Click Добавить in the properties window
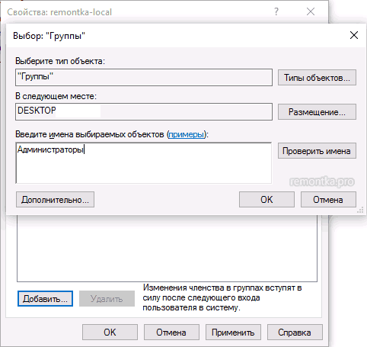This screenshot has width=367, height=347. [45, 299]
